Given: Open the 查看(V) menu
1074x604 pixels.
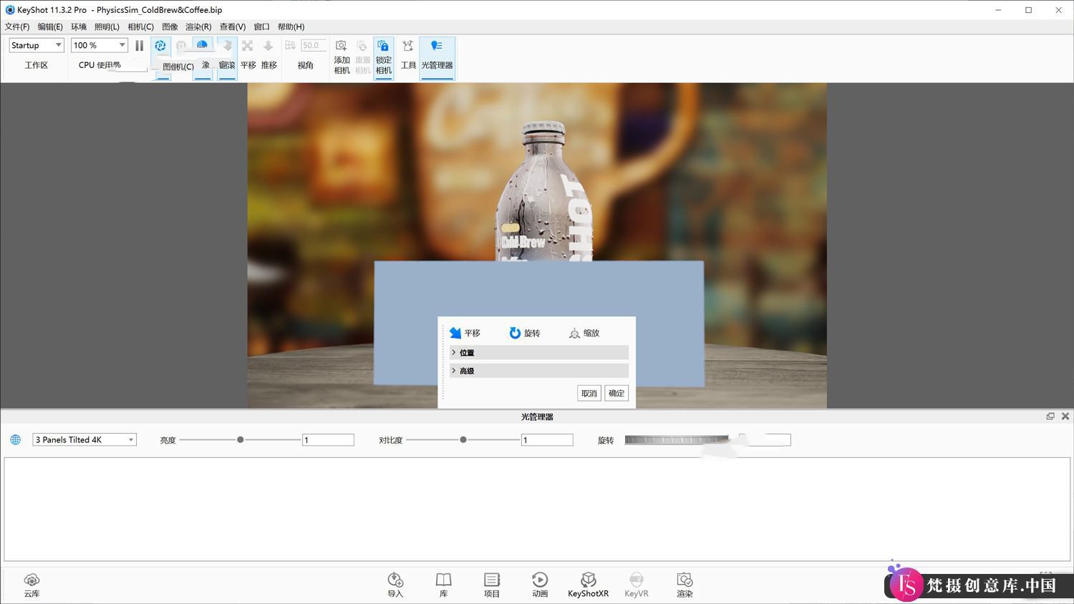Looking at the screenshot, I should 233,26.
